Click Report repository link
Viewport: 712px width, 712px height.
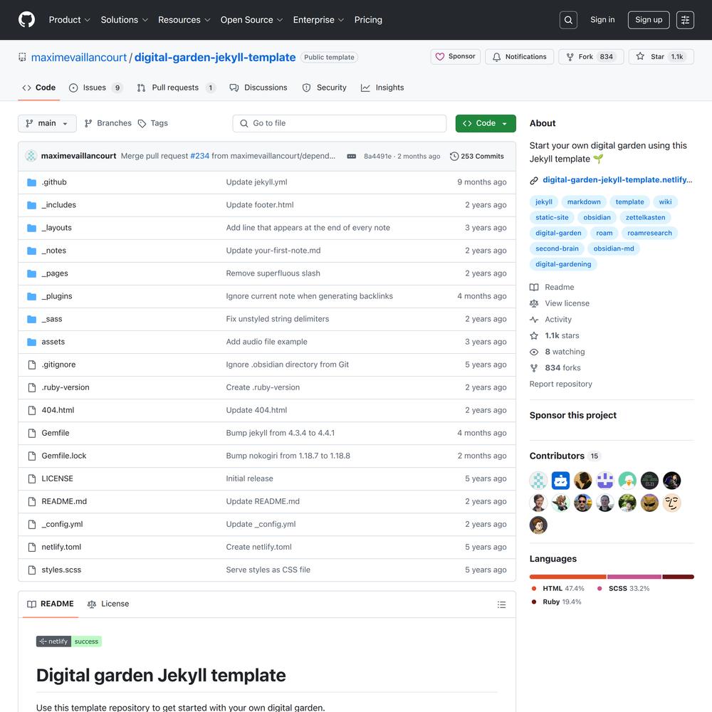pyautogui.click(x=561, y=384)
